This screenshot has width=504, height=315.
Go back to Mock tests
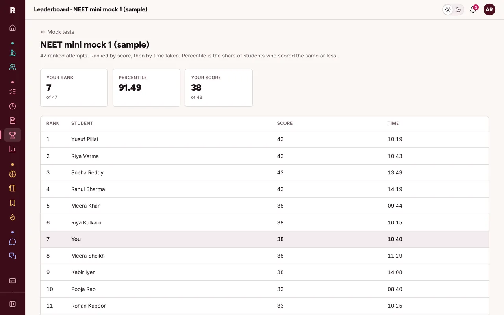pos(57,32)
